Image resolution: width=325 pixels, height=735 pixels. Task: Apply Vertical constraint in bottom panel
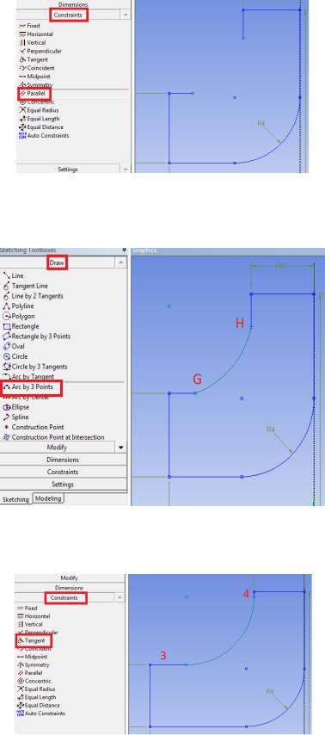click(30, 624)
